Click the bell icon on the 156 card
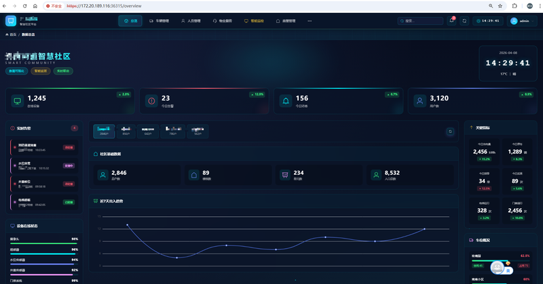543x284 pixels. pos(286,102)
